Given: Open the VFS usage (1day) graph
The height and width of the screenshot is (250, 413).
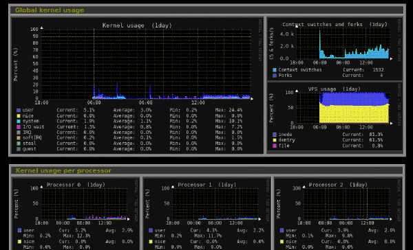Looking at the screenshot, I should pos(335,117).
